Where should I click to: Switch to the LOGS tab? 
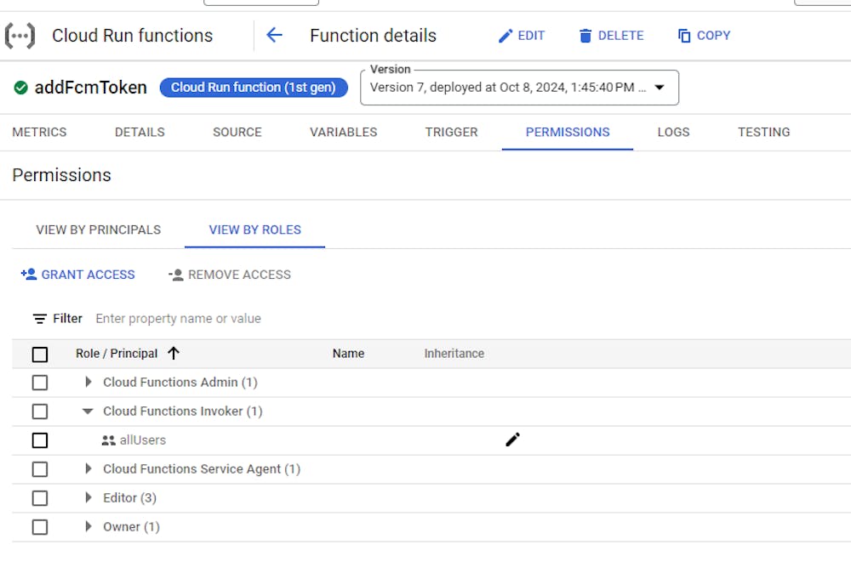[673, 132]
